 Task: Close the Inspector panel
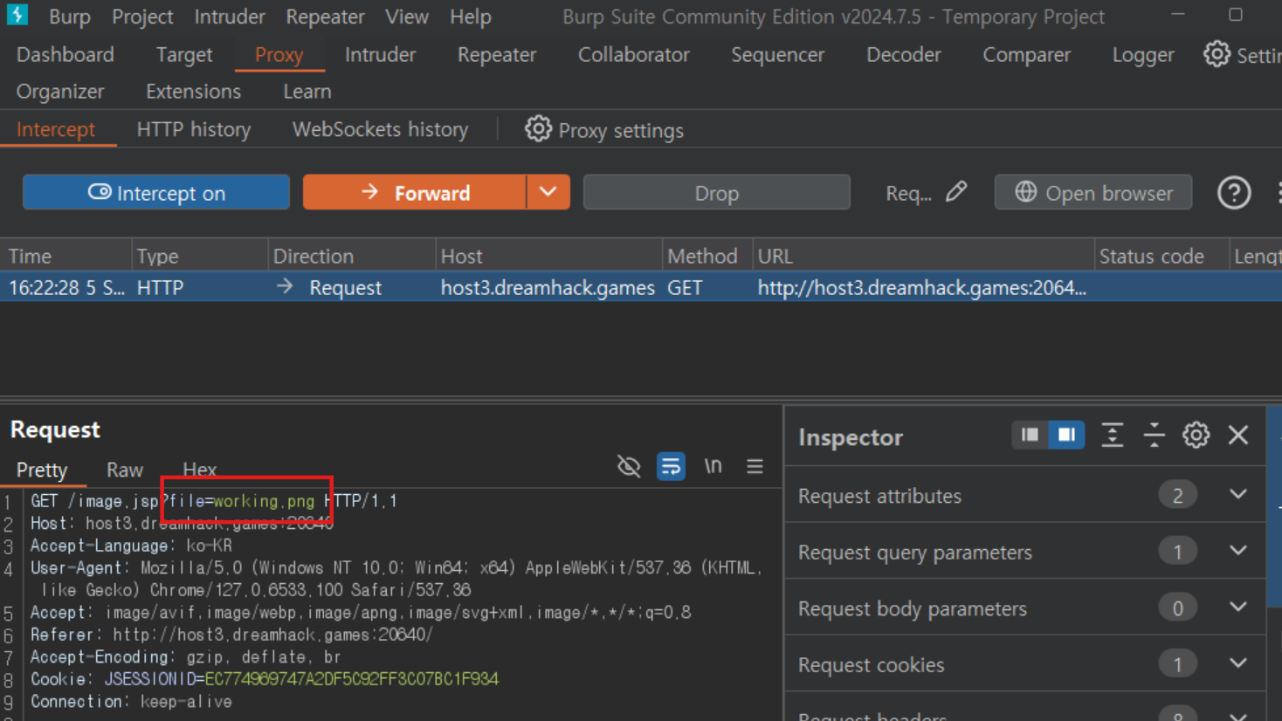pos(1238,435)
